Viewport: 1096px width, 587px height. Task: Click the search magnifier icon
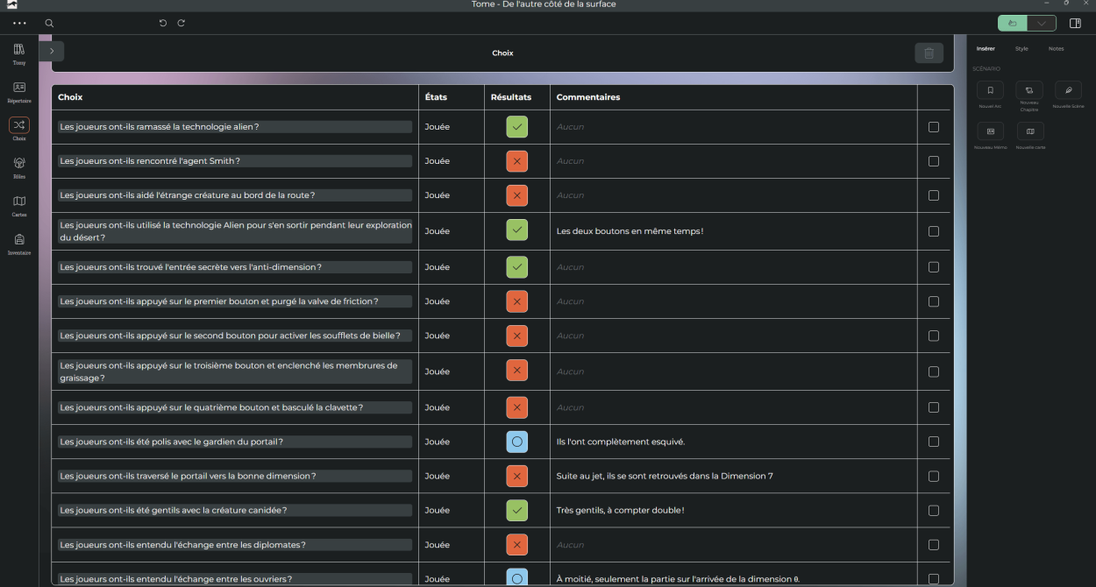(49, 24)
